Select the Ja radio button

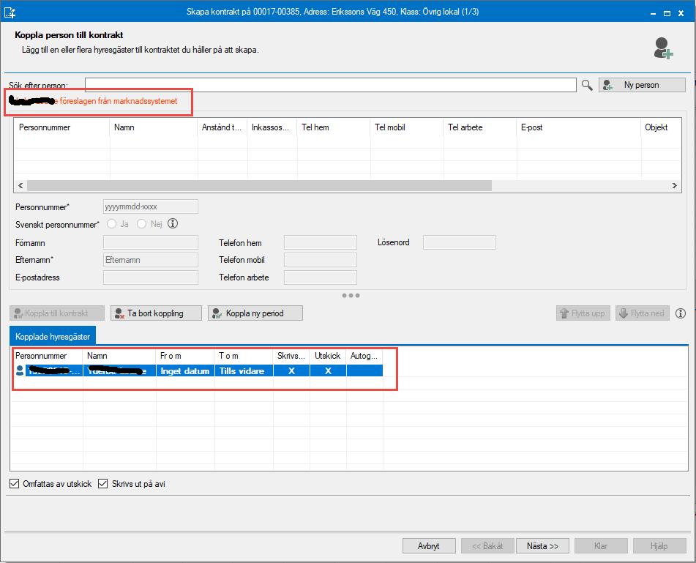click(111, 224)
